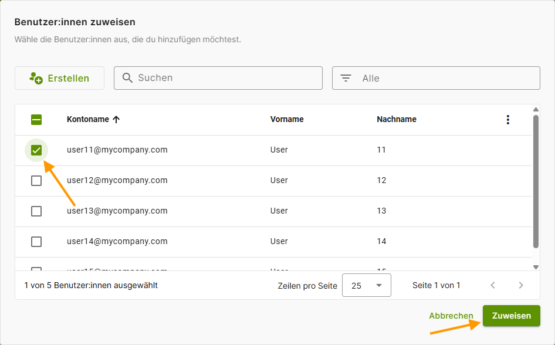555x345 pixels.
Task: Click the Erstellen button
Action: click(59, 78)
